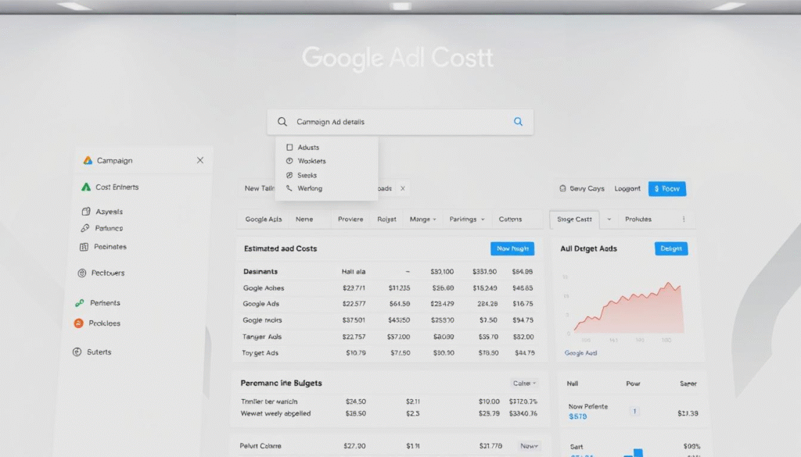The height and width of the screenshot is (457, 801).
Task: Open Asyeals from the sidebar icon
Action: [86, 212]
